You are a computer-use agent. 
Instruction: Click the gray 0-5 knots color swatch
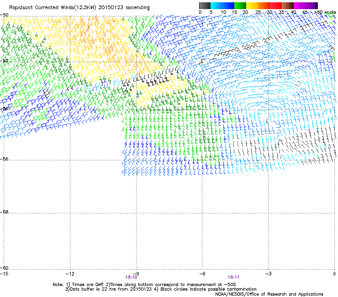205,5
